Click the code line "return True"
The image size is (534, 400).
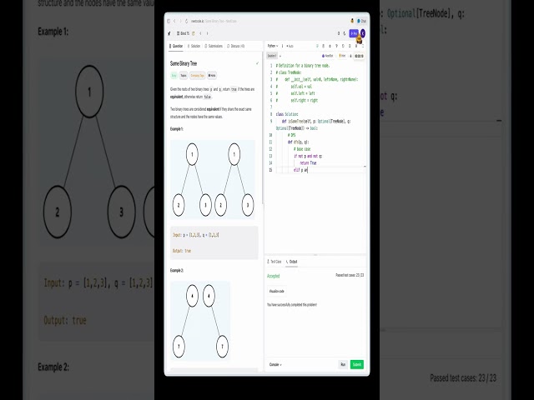(308, 163)
